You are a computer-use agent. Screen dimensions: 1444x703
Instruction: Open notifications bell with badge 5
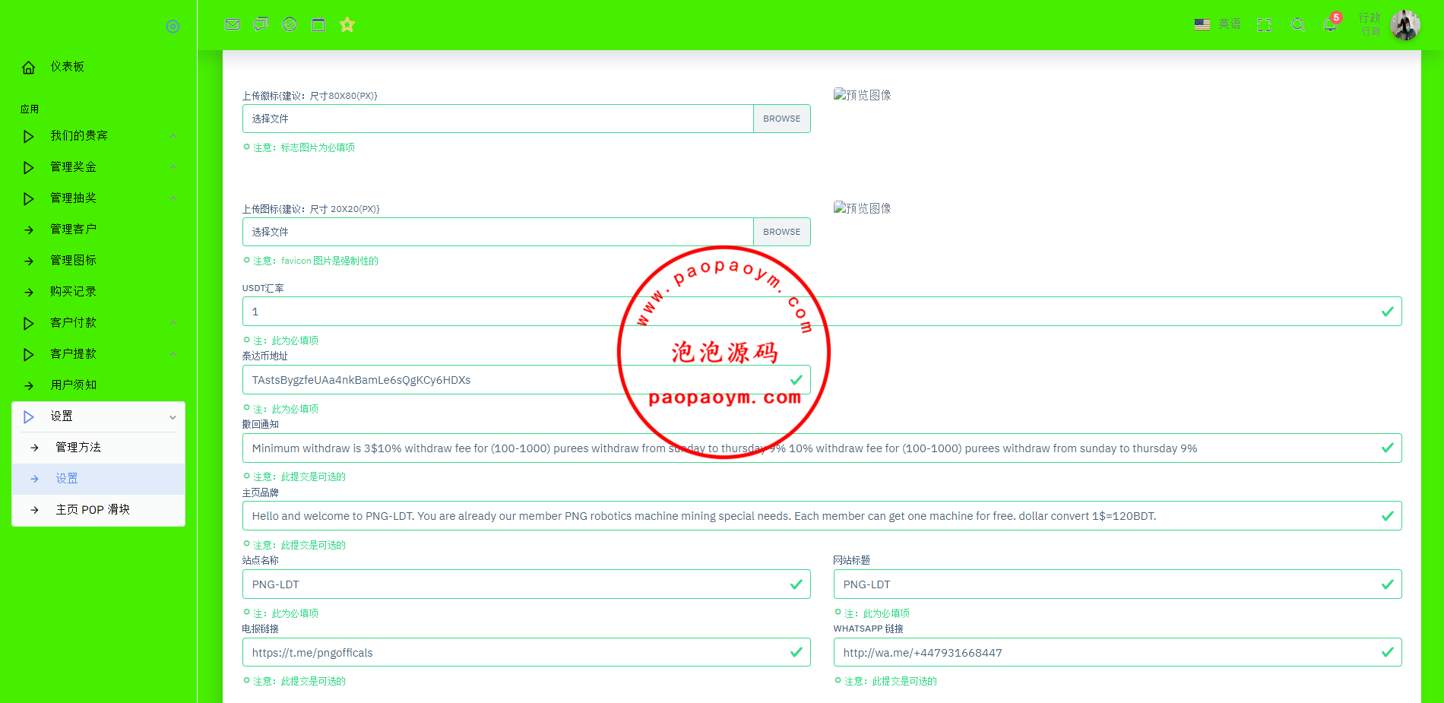click(x=1330, y=25)
